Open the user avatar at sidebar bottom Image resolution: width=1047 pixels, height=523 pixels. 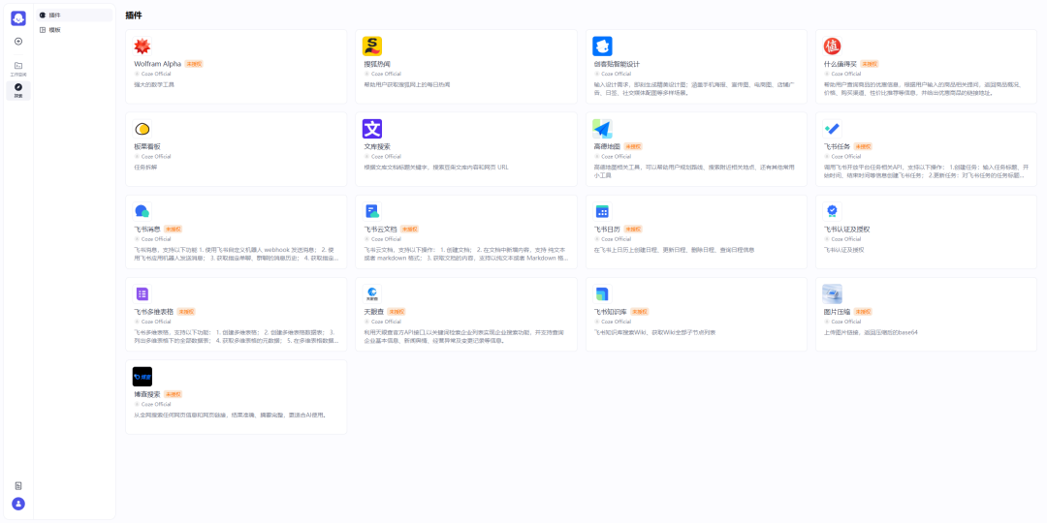(18, 504)
